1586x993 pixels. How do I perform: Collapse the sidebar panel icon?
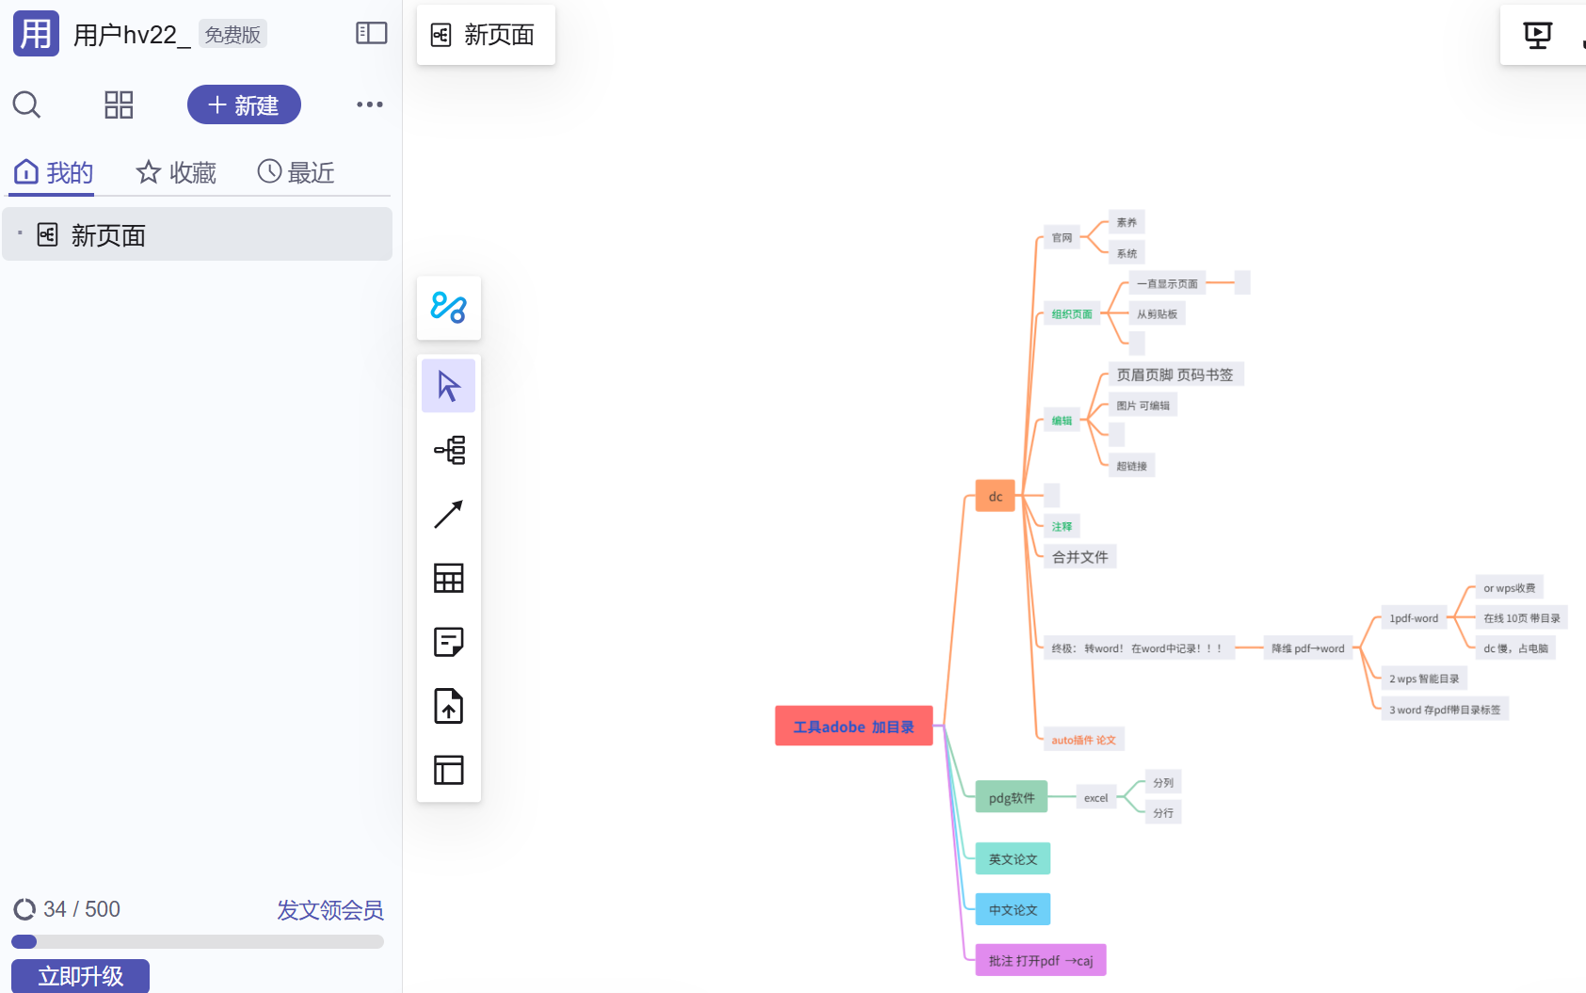[x=372, y=34]
